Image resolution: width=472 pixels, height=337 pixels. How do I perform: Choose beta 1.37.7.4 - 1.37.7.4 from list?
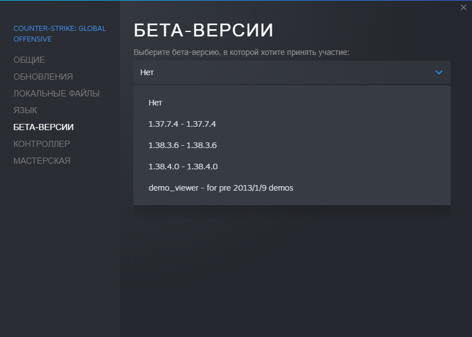pyautogui.click(x=291, y=124)
